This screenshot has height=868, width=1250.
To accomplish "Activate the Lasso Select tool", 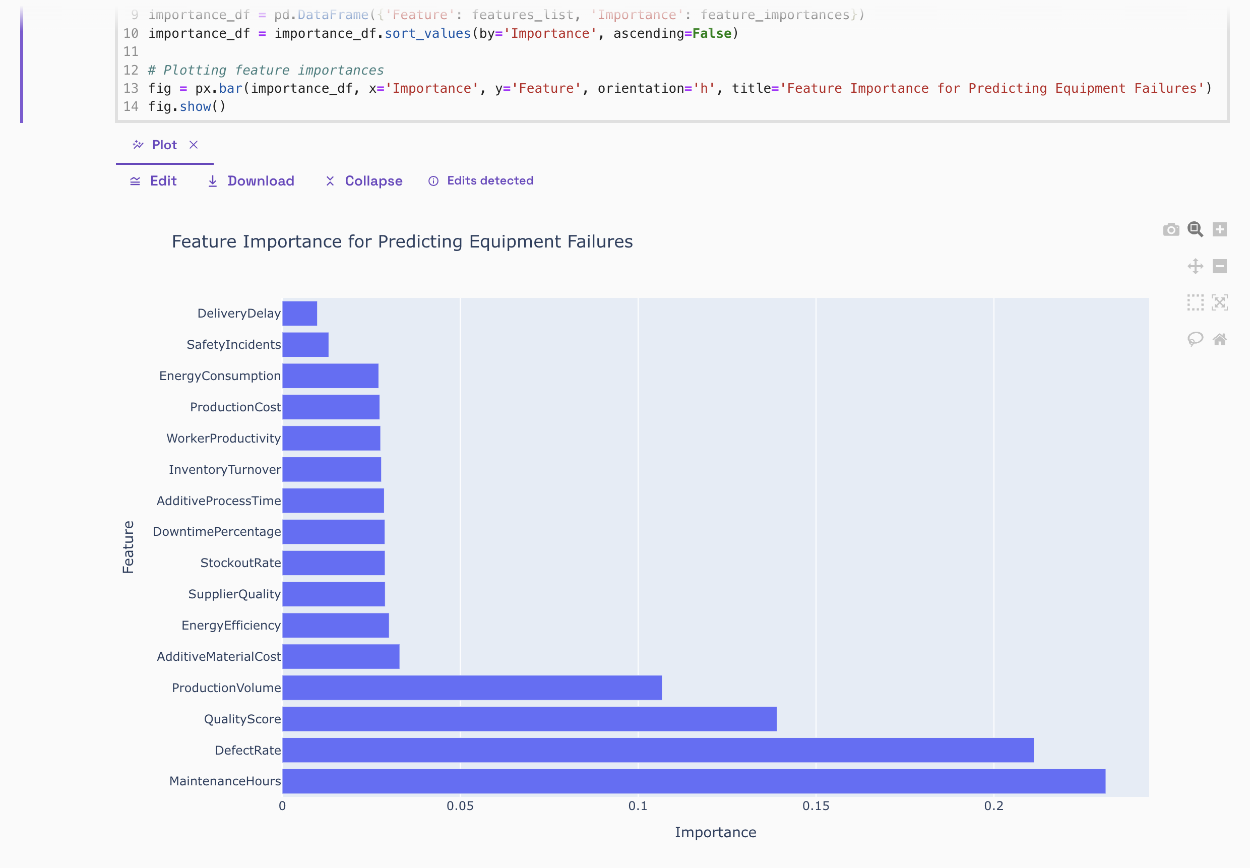I will (x=1195, y=339).
